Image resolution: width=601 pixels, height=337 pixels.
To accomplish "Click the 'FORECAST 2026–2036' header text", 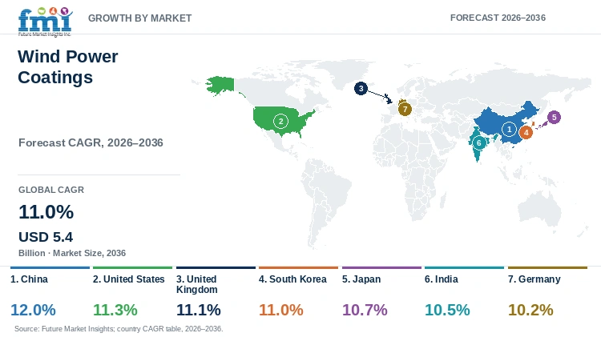I will pyautogui.click(x=498, y=18).
